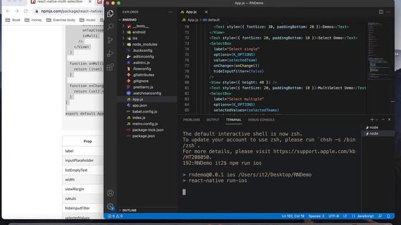Change end of line LF setting

point(345,216)
